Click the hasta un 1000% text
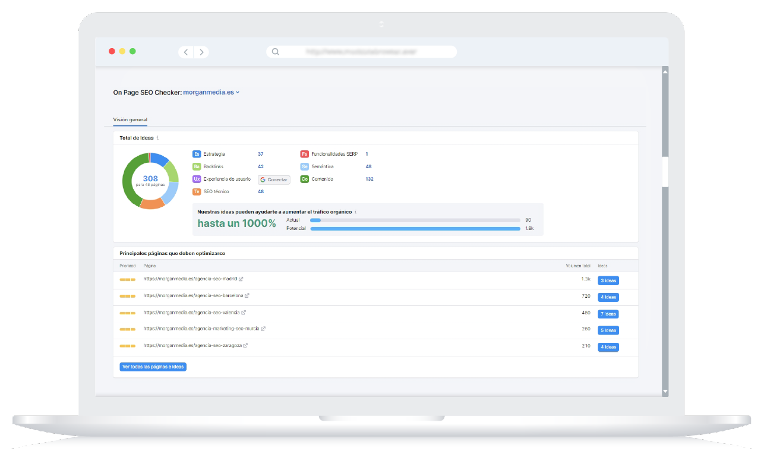This screenshot has height=470, width=761. 236,223
